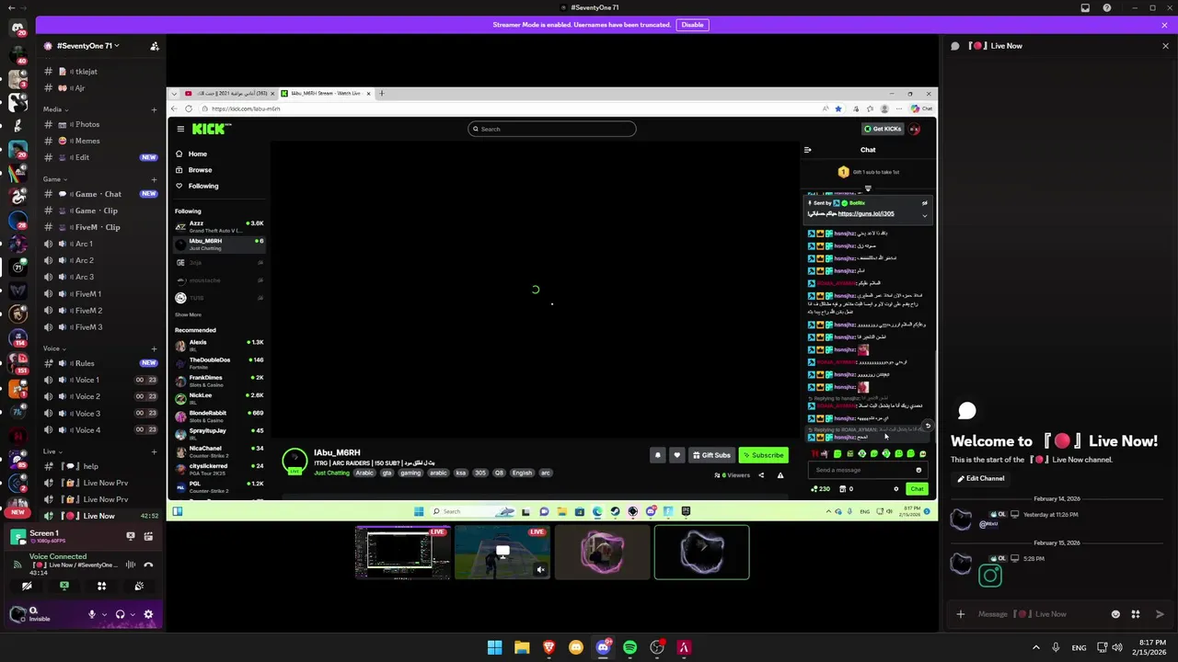Click the notification bell in Kick stream
Viewport: 1178px width, 662px height.
[x=657, y=455]
